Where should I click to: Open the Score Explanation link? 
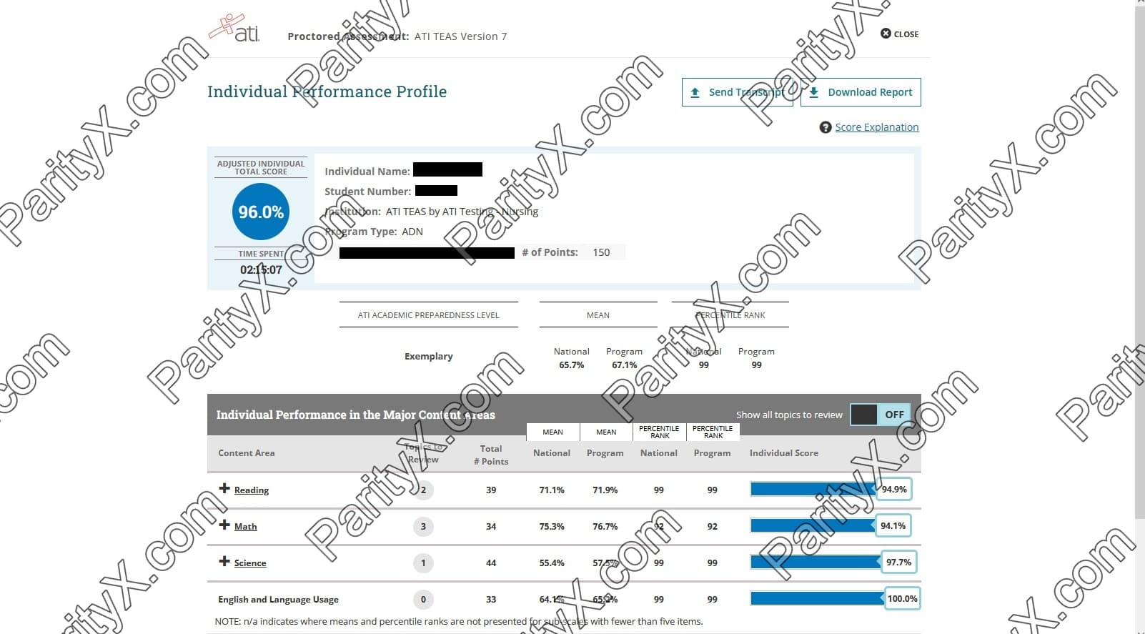point(876,127)
